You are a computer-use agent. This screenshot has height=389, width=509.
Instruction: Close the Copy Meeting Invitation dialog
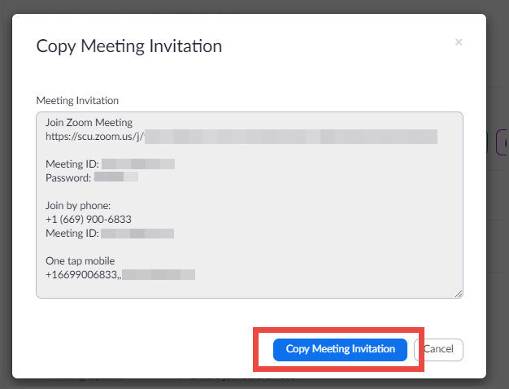click(x=459, y=42)
